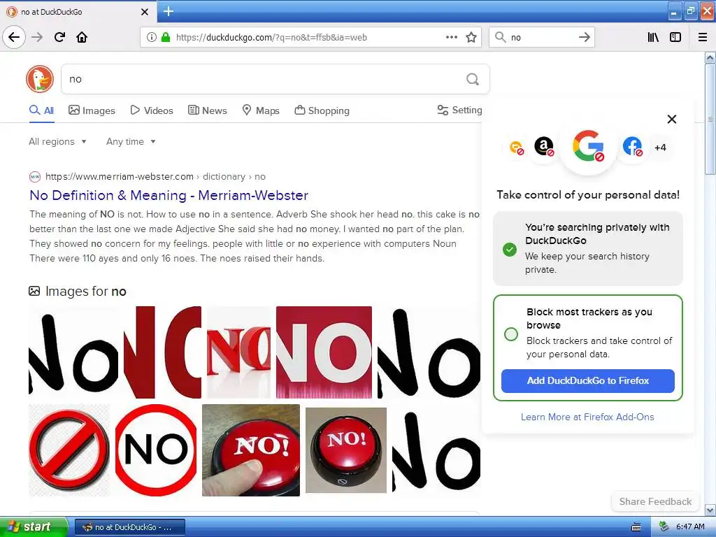Expand the Any time filter dropdown
The height and width of the screenshot is (537, 716).
click(x=131, y=141)
